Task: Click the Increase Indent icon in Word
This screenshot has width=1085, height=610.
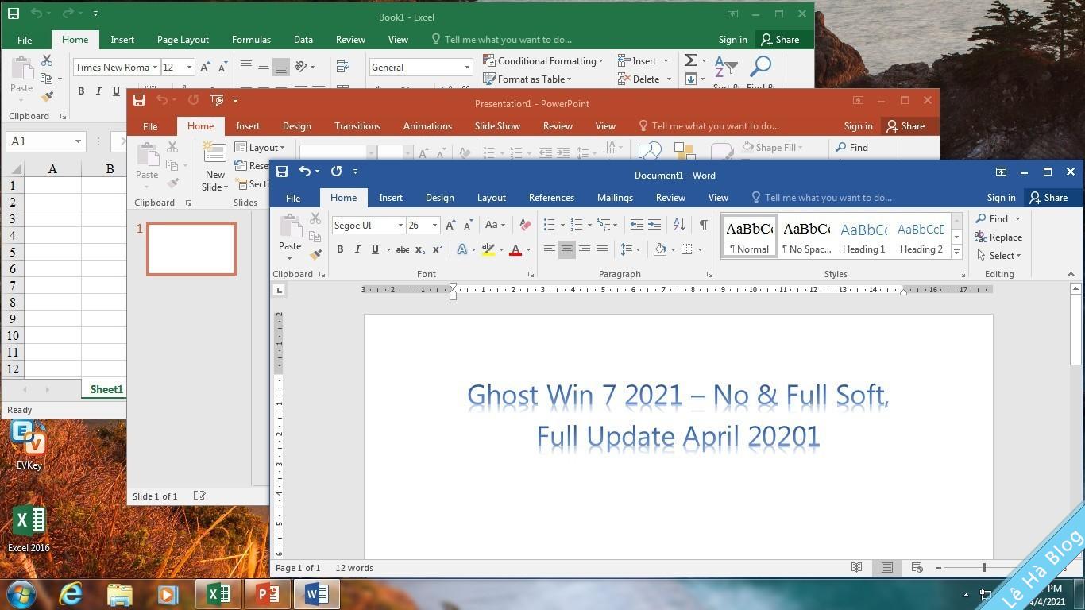Action: (654, 226)
